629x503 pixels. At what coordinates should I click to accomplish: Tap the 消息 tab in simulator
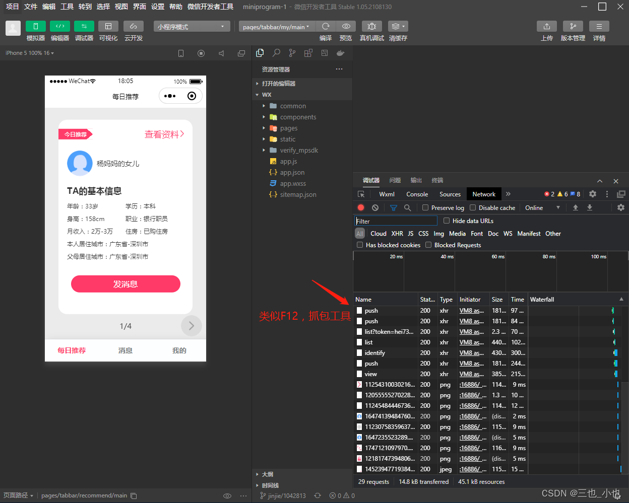(125, 350)
